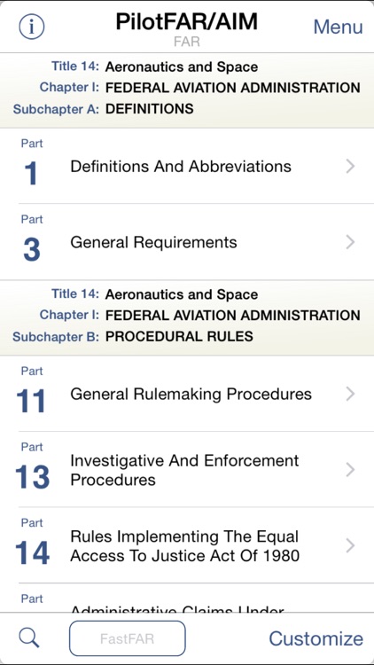Tap the large Part 11 number

click(x=31, y=401)
